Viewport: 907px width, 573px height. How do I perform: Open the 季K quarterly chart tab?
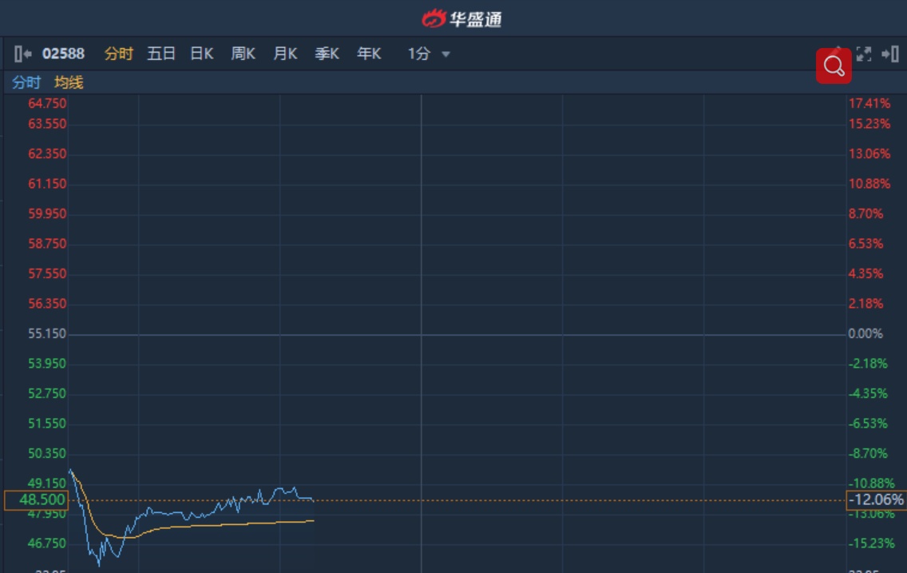327,54
